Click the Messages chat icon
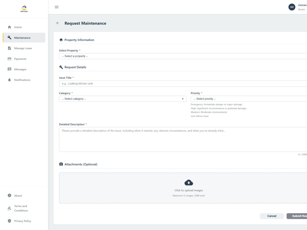The image size is (307, 230). pos(10,69)
